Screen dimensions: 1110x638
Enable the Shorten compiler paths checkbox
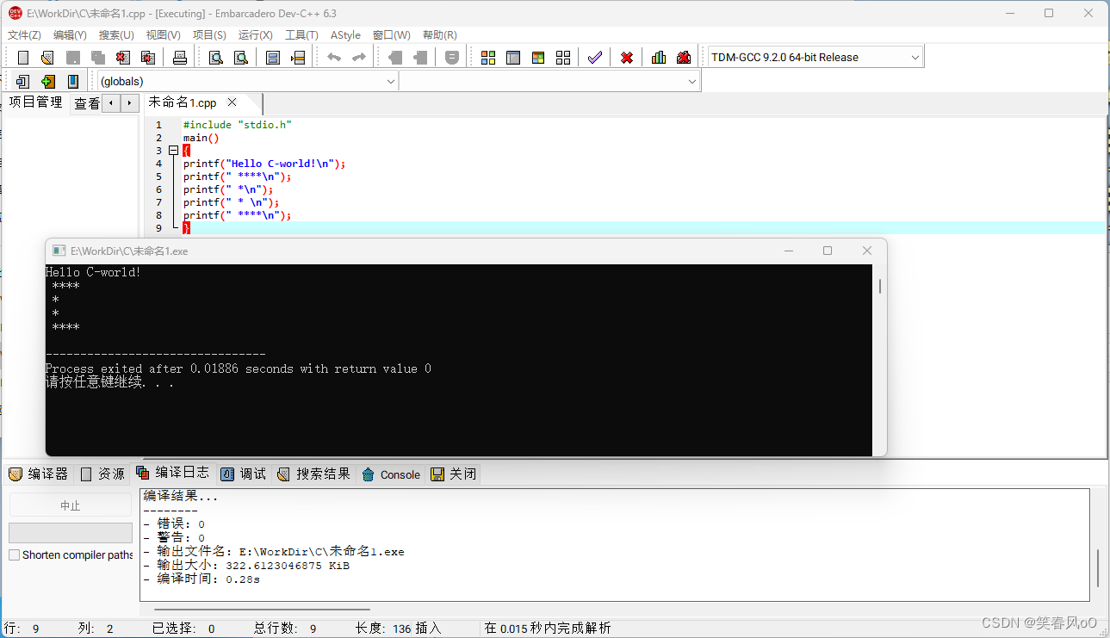click(x=15, y=555)
